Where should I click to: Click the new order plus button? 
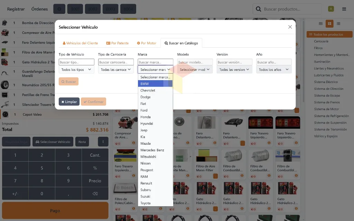(59, 9)
